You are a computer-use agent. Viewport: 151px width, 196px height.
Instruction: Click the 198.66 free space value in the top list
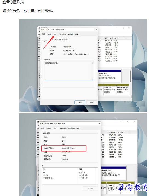coord(108,47)
